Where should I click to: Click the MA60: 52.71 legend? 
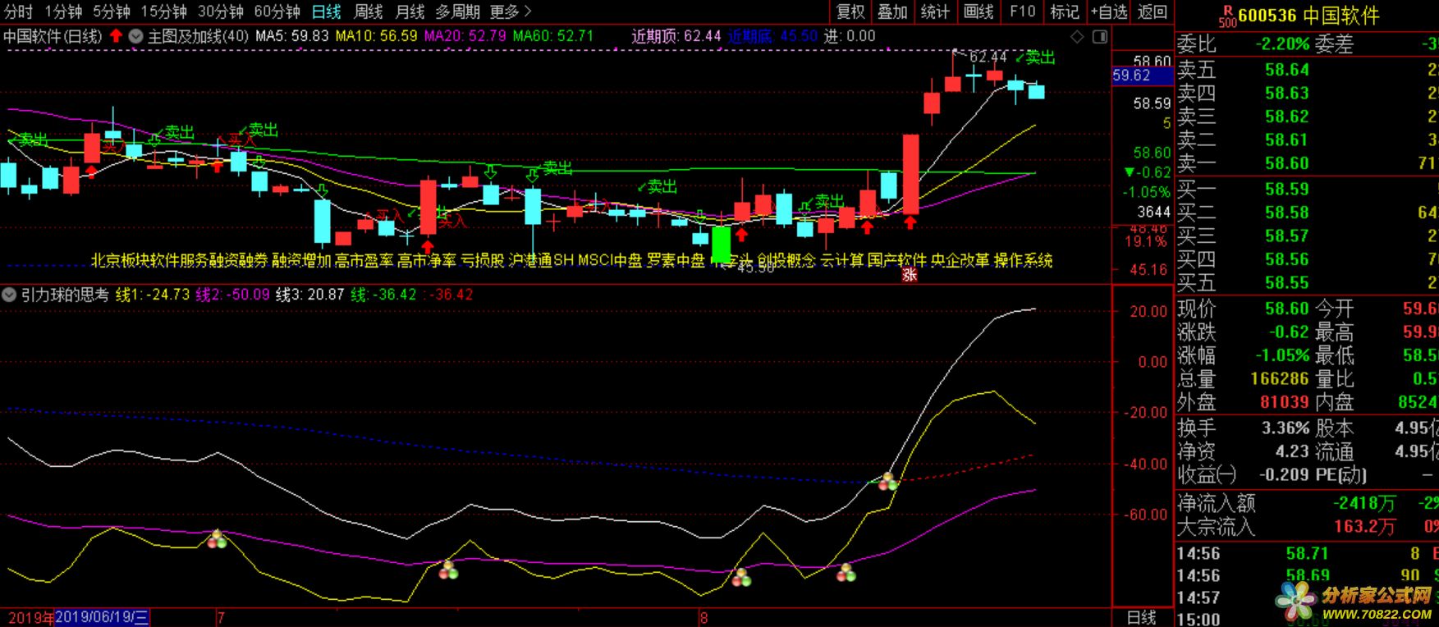pos(553,36)
